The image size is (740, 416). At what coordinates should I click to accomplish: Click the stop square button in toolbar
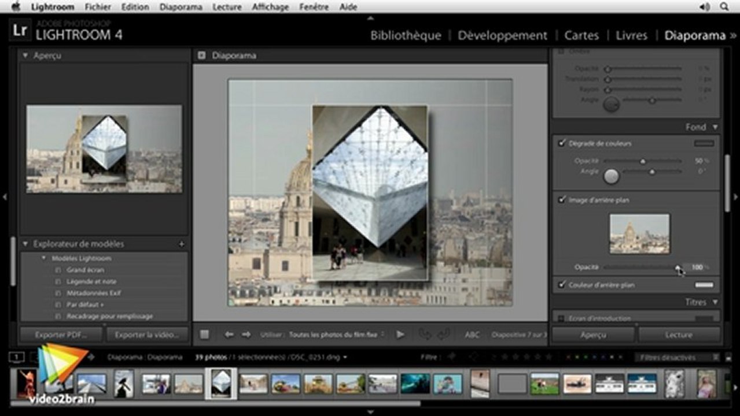coord(204,334)
